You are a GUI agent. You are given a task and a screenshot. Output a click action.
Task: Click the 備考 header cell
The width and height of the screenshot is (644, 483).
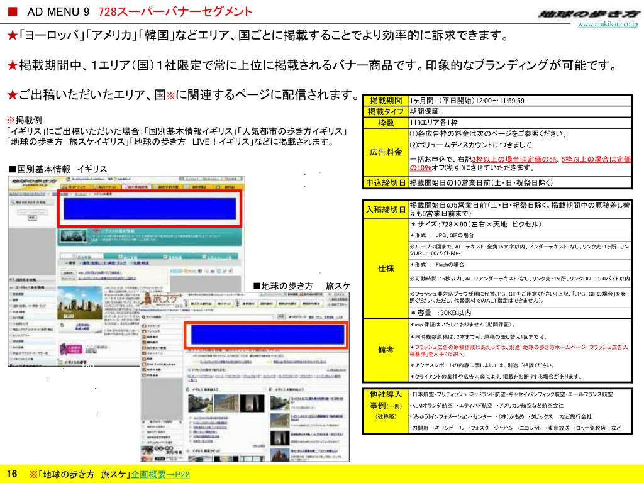(x=386, y=350)
